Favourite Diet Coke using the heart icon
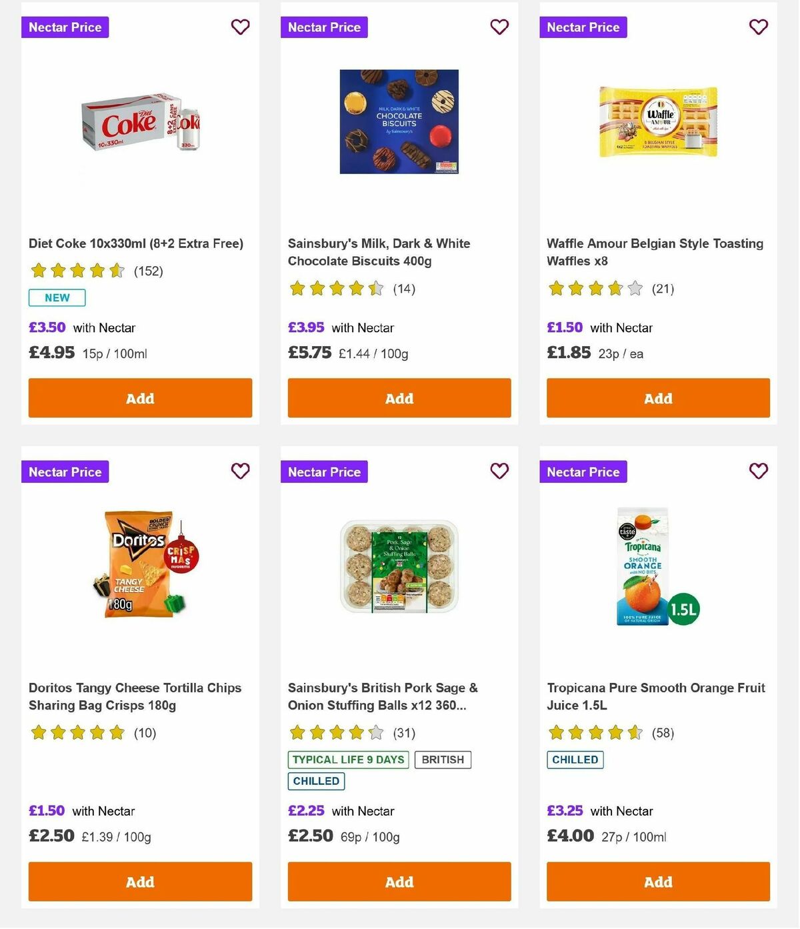800x929 pixels. [240, 27]
